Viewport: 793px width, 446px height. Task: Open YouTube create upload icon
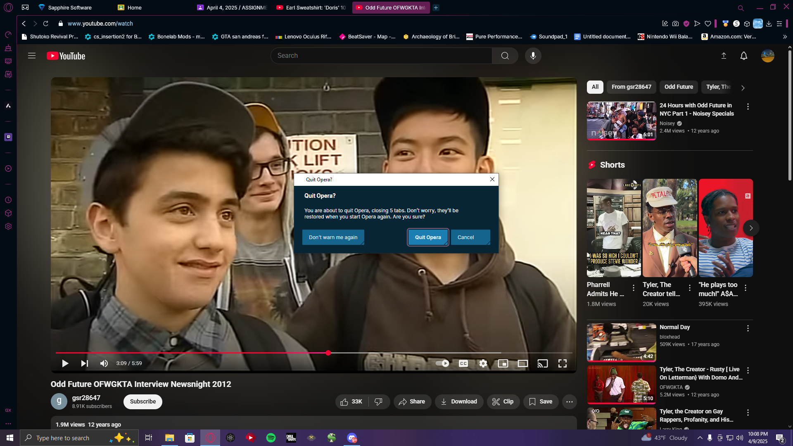(724, 56)
